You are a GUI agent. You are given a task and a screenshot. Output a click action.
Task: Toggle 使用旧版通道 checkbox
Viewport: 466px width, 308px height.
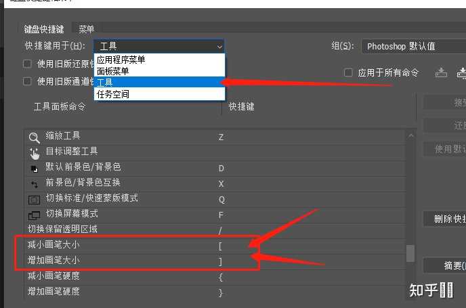click(x=27, y=81)
